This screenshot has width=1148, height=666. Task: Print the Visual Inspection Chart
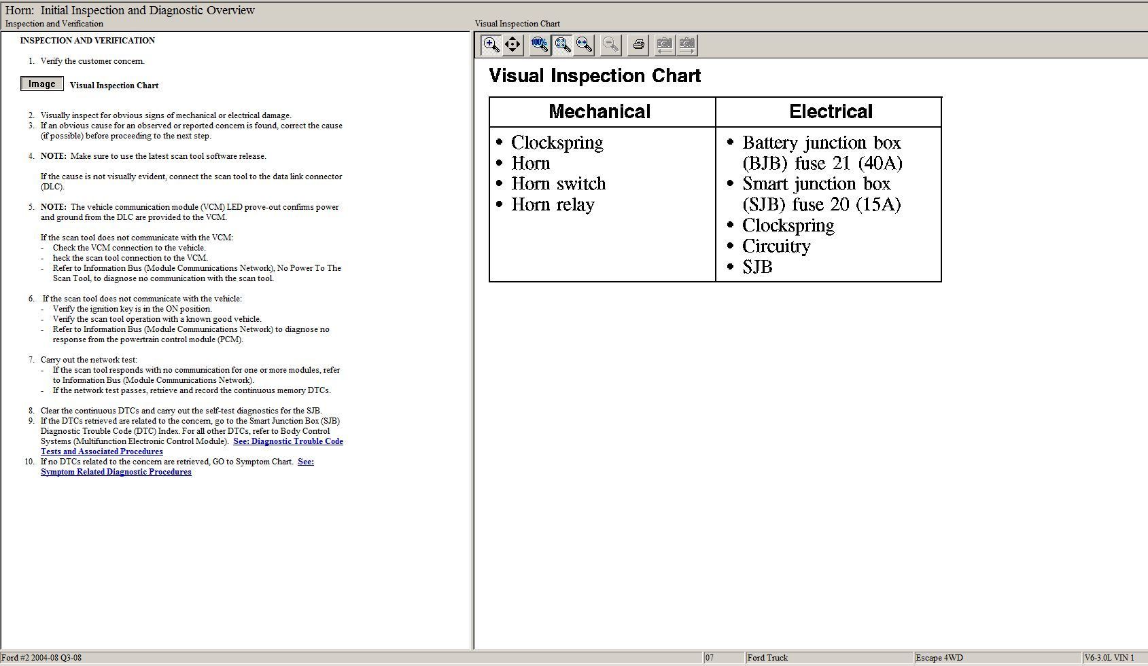coord(638,45)
